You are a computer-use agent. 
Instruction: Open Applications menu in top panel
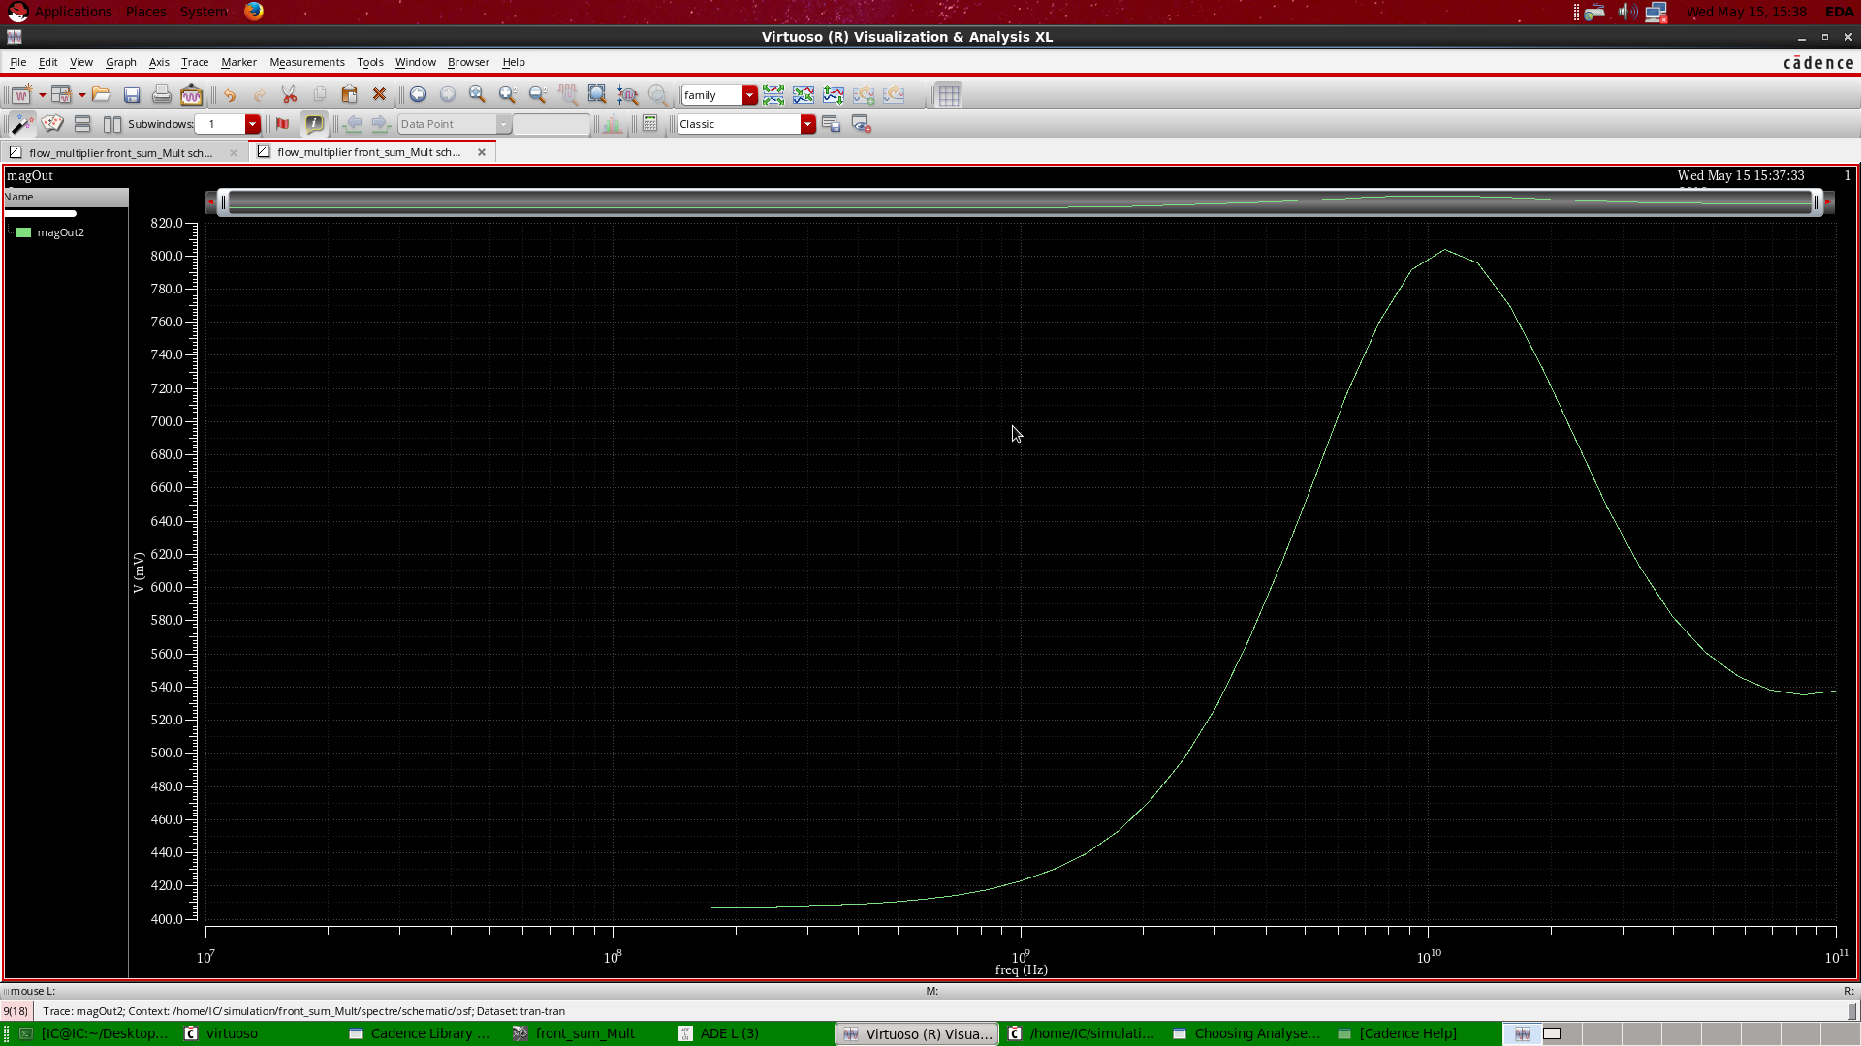[73, 12]
